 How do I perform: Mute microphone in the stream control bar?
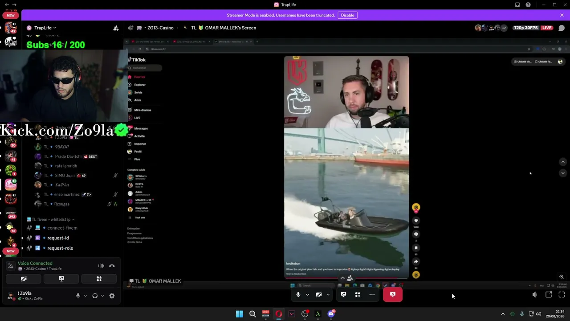[x=298, y=294]
